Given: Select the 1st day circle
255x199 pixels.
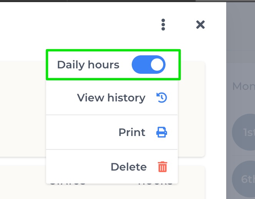Looking at the screenshot, I should pos(243,132).
